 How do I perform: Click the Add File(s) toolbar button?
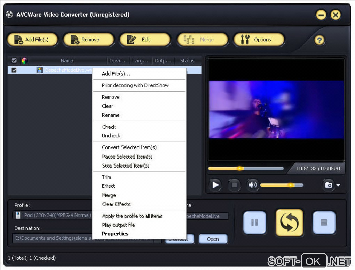coord(32,40)
